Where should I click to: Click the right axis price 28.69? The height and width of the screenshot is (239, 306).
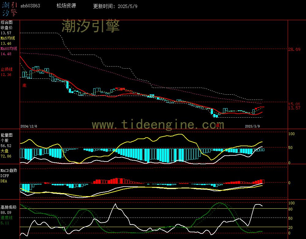click(x=294, y=49)
